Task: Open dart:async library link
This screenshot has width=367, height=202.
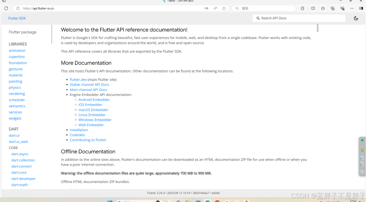Action: (20, 154)
